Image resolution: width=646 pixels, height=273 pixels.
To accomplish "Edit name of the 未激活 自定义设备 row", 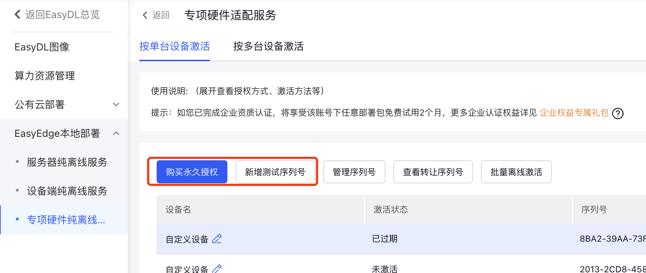I will point(217,269).
